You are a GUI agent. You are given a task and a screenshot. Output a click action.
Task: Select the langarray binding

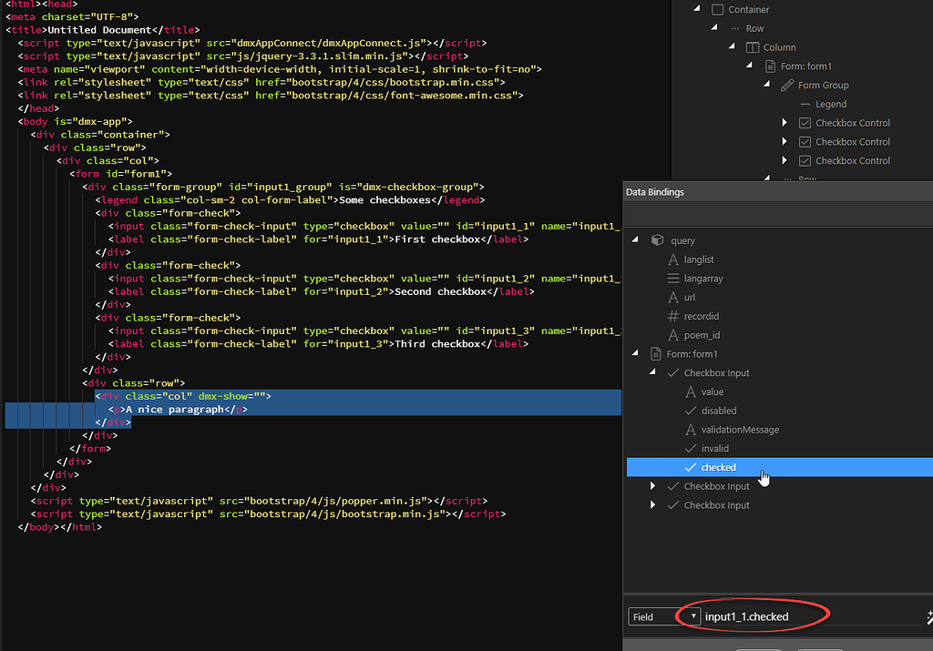(703, 279)
